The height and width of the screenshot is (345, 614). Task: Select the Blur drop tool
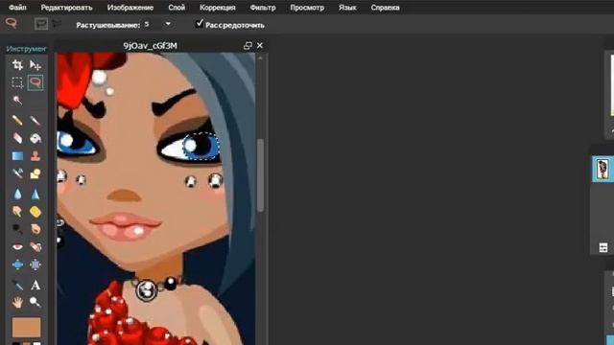pos(17,194)
